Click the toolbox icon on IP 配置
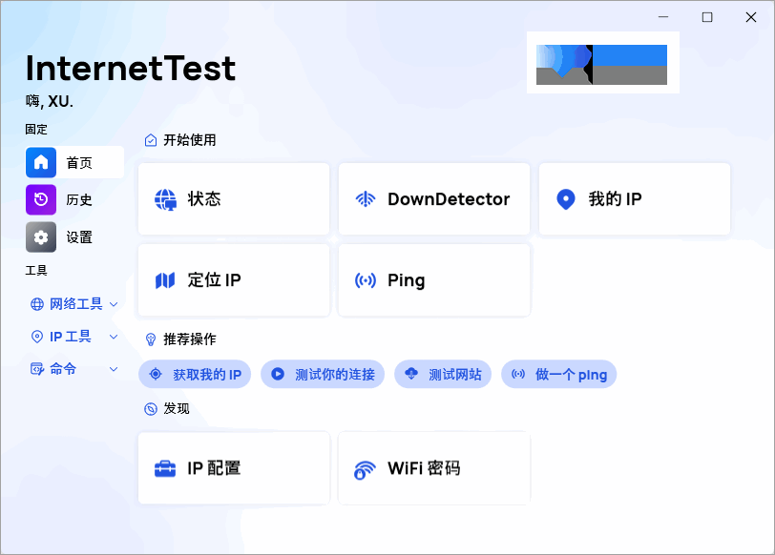Screen dimensions: 775x555 pos(165,468)
